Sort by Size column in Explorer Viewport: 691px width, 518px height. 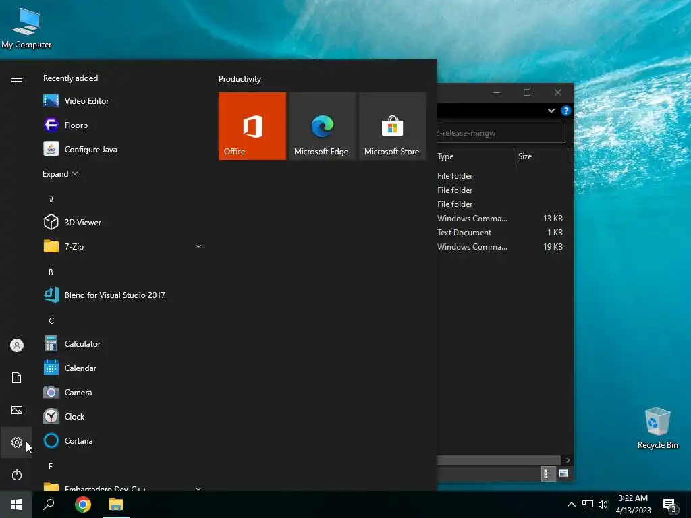point(541,156)
